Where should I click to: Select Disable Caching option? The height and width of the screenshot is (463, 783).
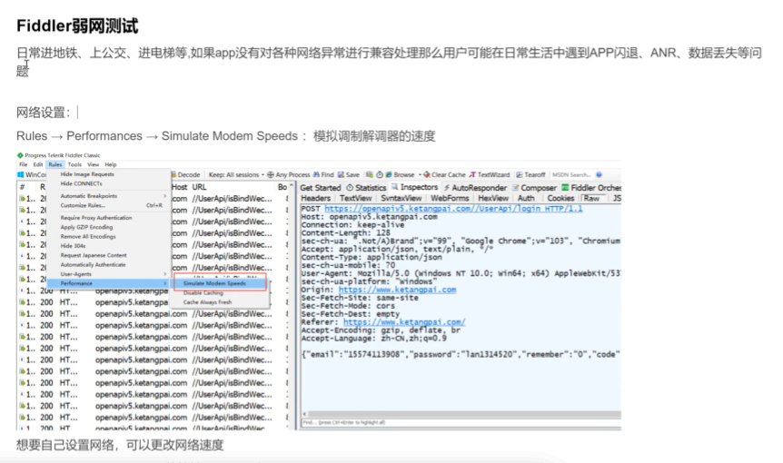tap(203, 293)
